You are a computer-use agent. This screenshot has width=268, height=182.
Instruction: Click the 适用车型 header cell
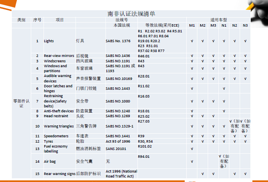pos(218,20)
